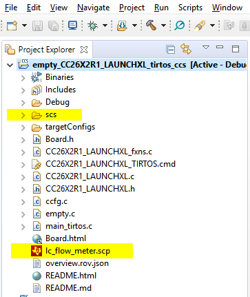The height and width of the screenshot is (297, 250).
Task: Select the targetConfigs folder
Action: pyautogui.click(x=70, y=127)
